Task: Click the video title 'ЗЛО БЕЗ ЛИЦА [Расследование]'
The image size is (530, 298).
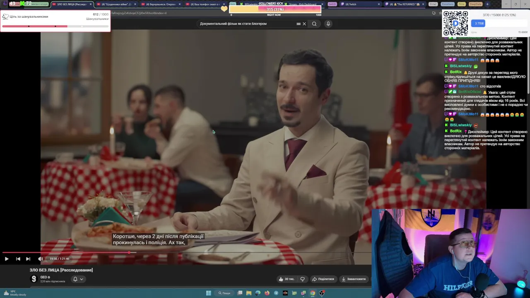Action: 61,270
